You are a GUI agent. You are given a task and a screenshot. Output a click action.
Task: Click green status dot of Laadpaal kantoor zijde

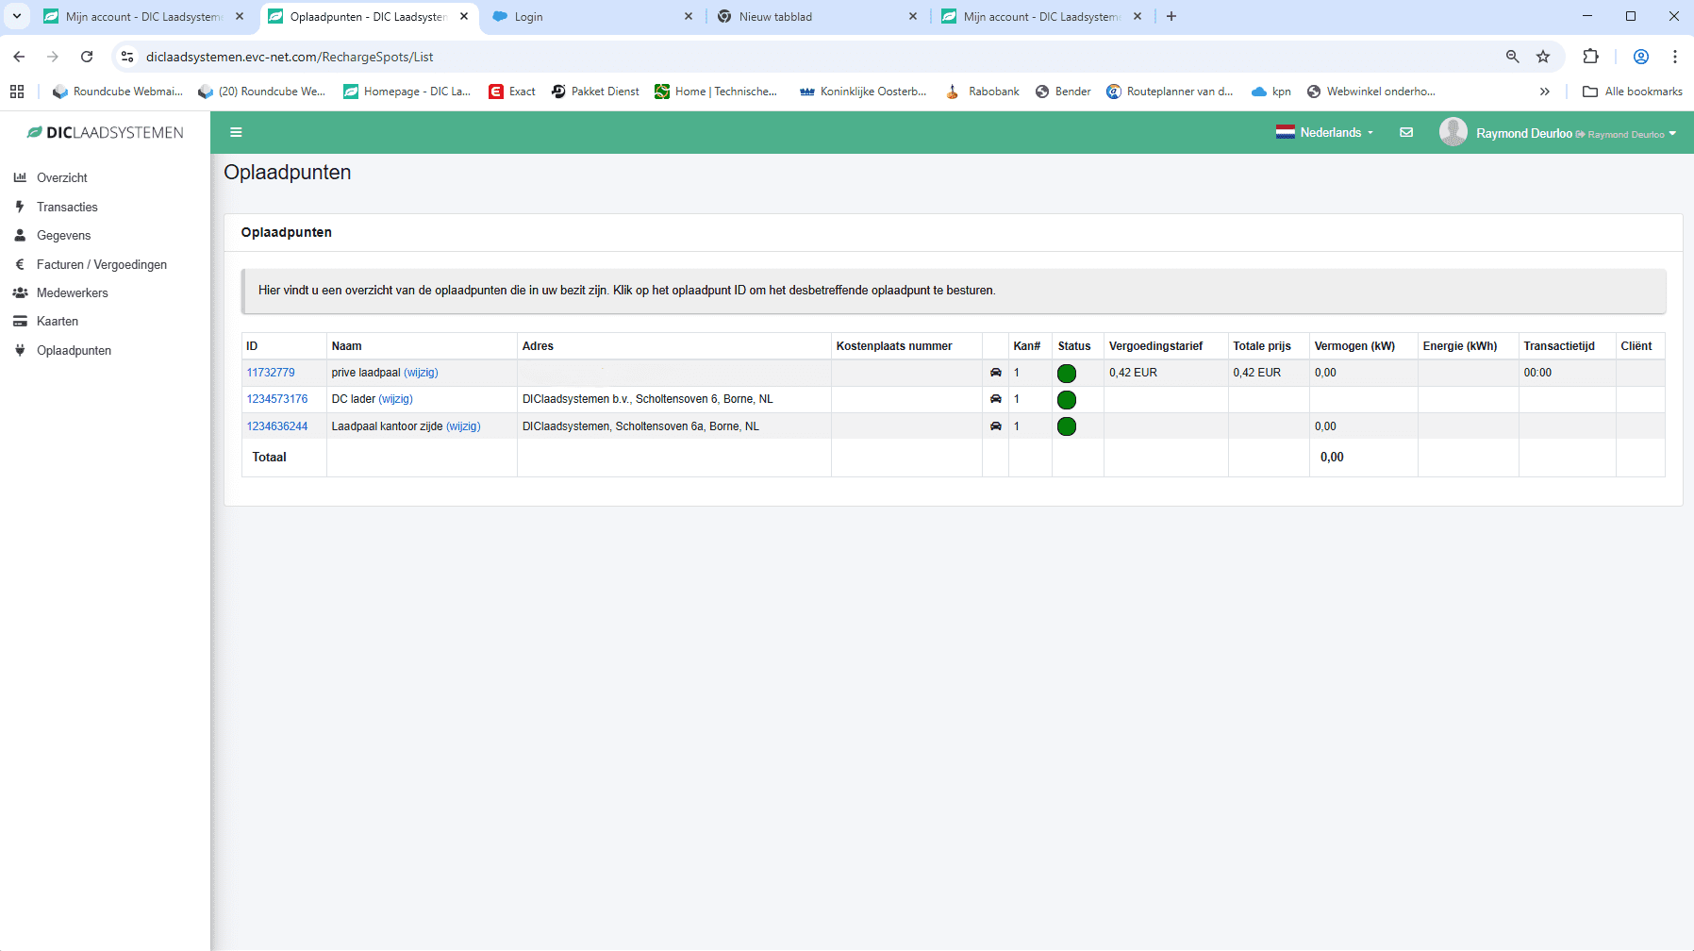coord(1067,426)
